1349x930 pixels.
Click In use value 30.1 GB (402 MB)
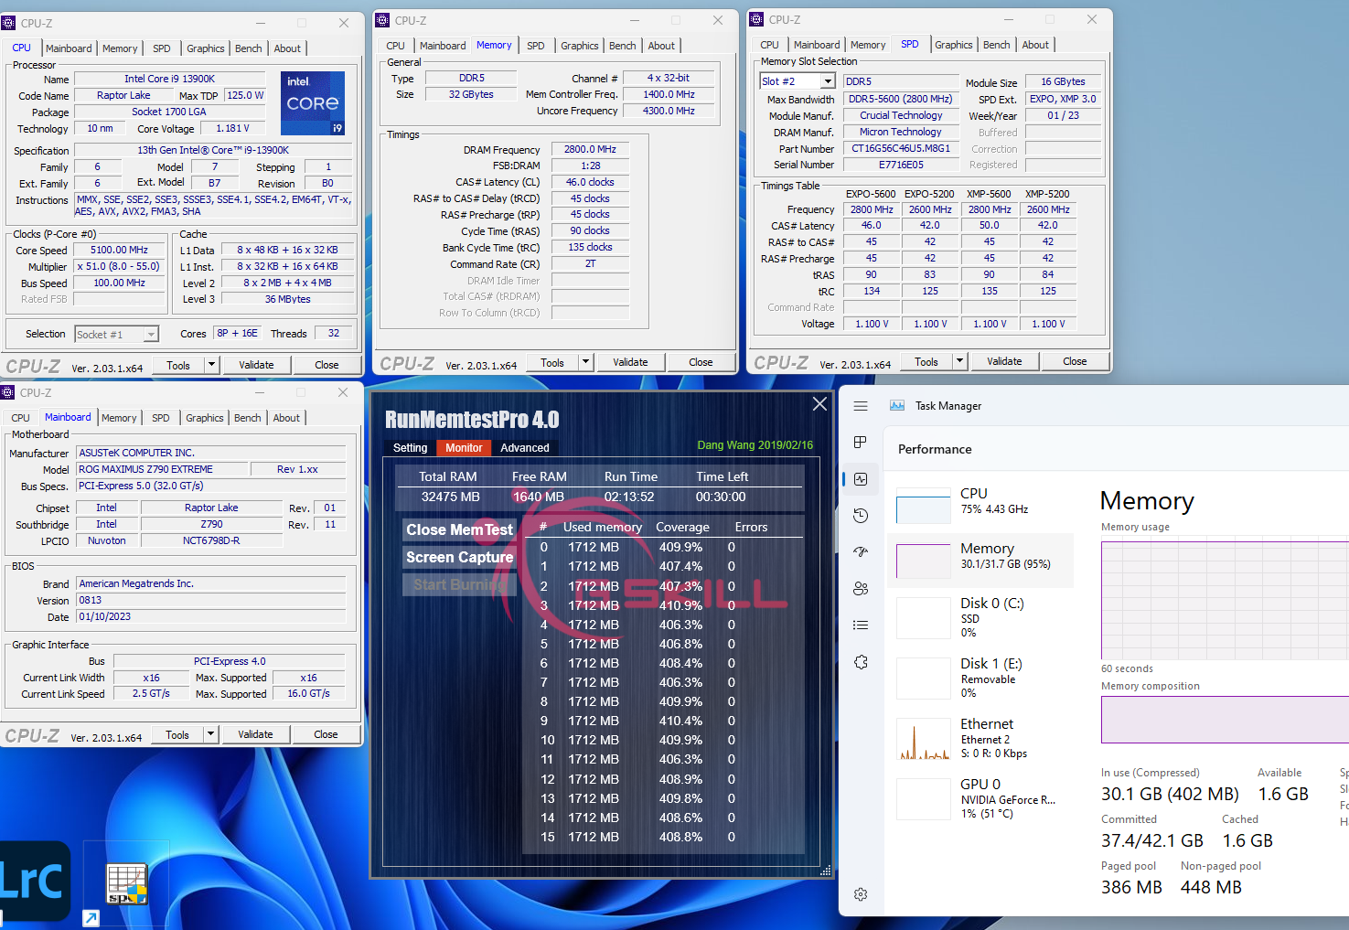click(1170, 794)
